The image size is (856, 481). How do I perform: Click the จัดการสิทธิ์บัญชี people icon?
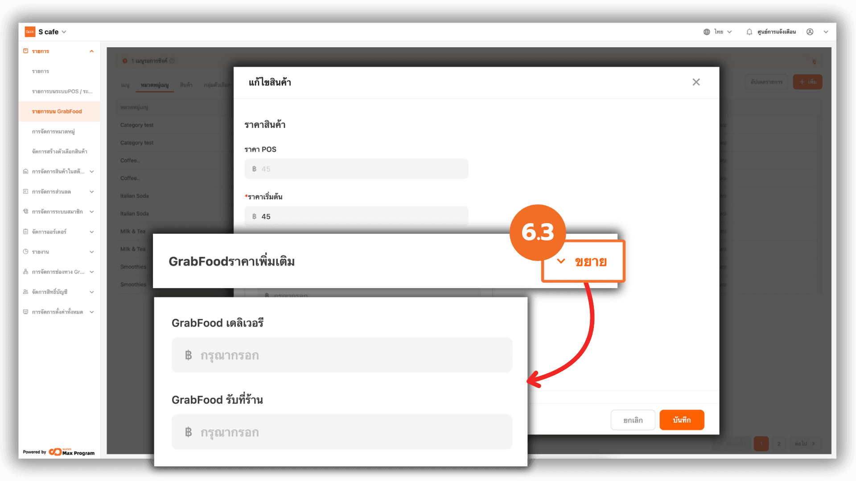point(26,292)
